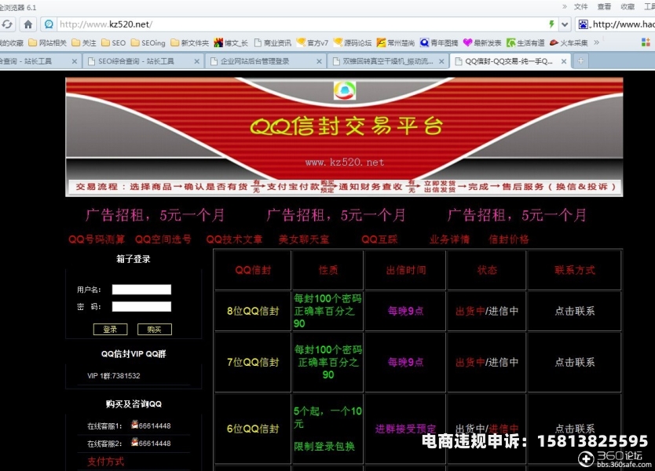This screenshot has width=655, height=471.
Task: Click the green lightning speed-mode icon
Action: pos(551,24)
